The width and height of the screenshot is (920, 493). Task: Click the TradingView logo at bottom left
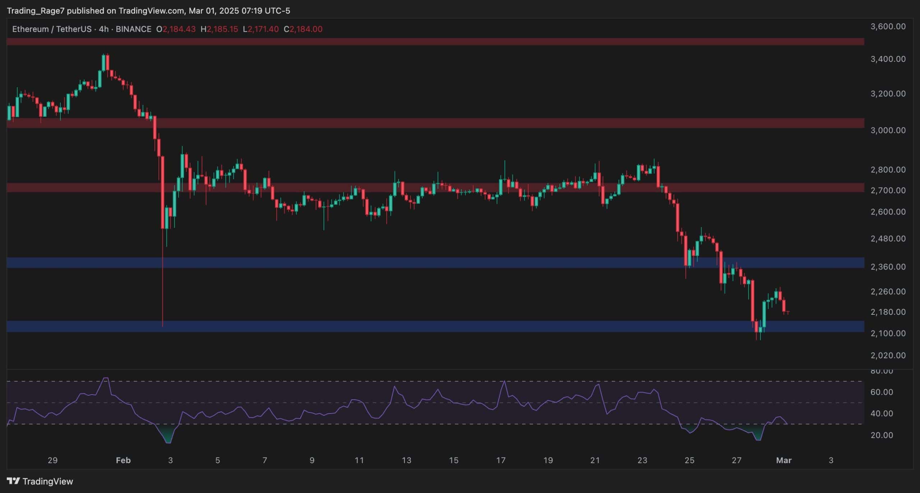[x=40, y=481]
